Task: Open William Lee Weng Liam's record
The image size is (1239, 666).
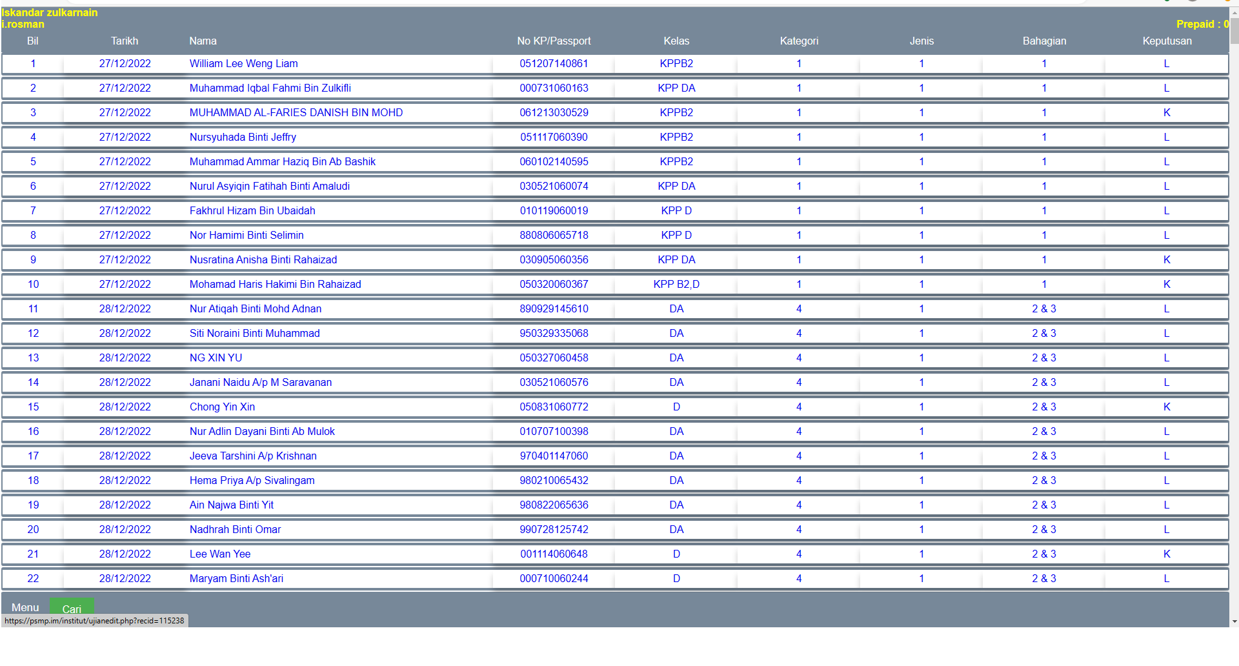Action: click(x=243, y=64)
